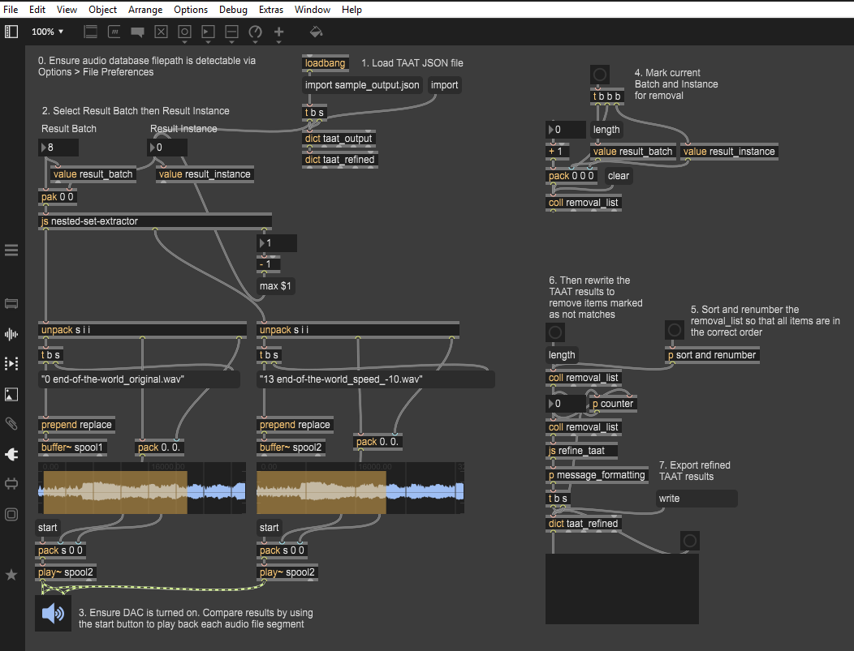
Task: Toggle the DAC speaker on
Action: [53, 614]
